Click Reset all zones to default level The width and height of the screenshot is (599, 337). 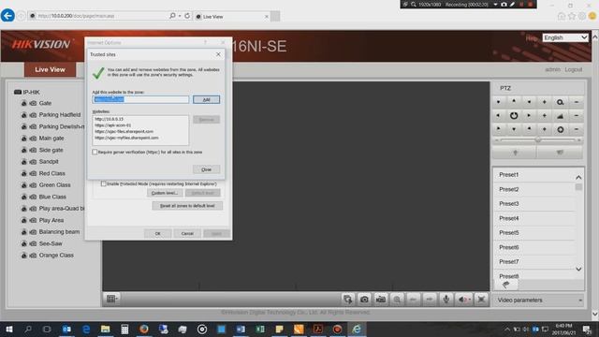[187, 206]
